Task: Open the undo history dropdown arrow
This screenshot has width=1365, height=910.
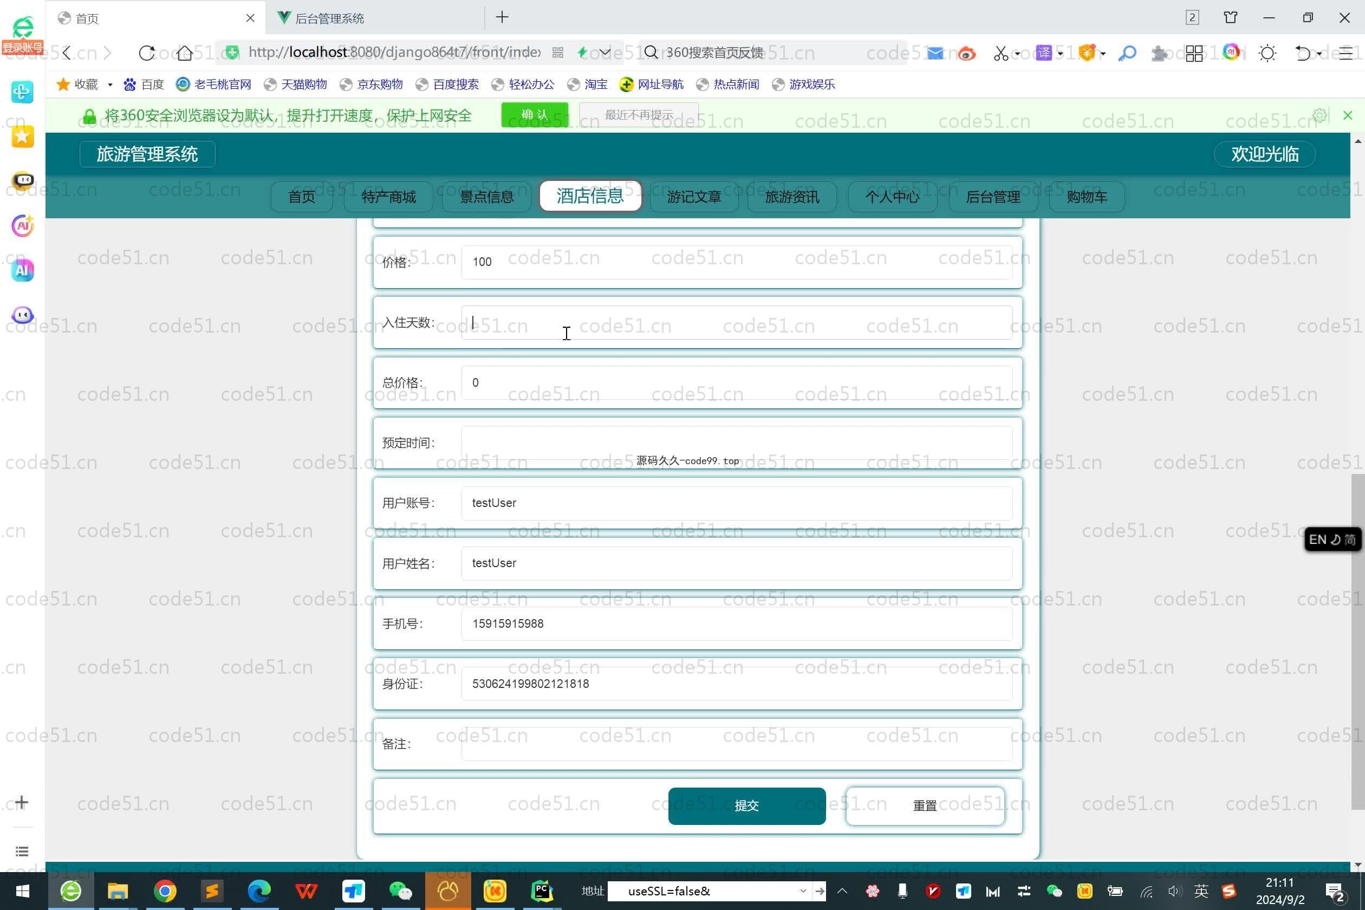Action: pos(1319,54)
